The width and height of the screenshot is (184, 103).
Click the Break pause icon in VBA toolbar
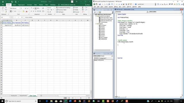pos(119,4)
